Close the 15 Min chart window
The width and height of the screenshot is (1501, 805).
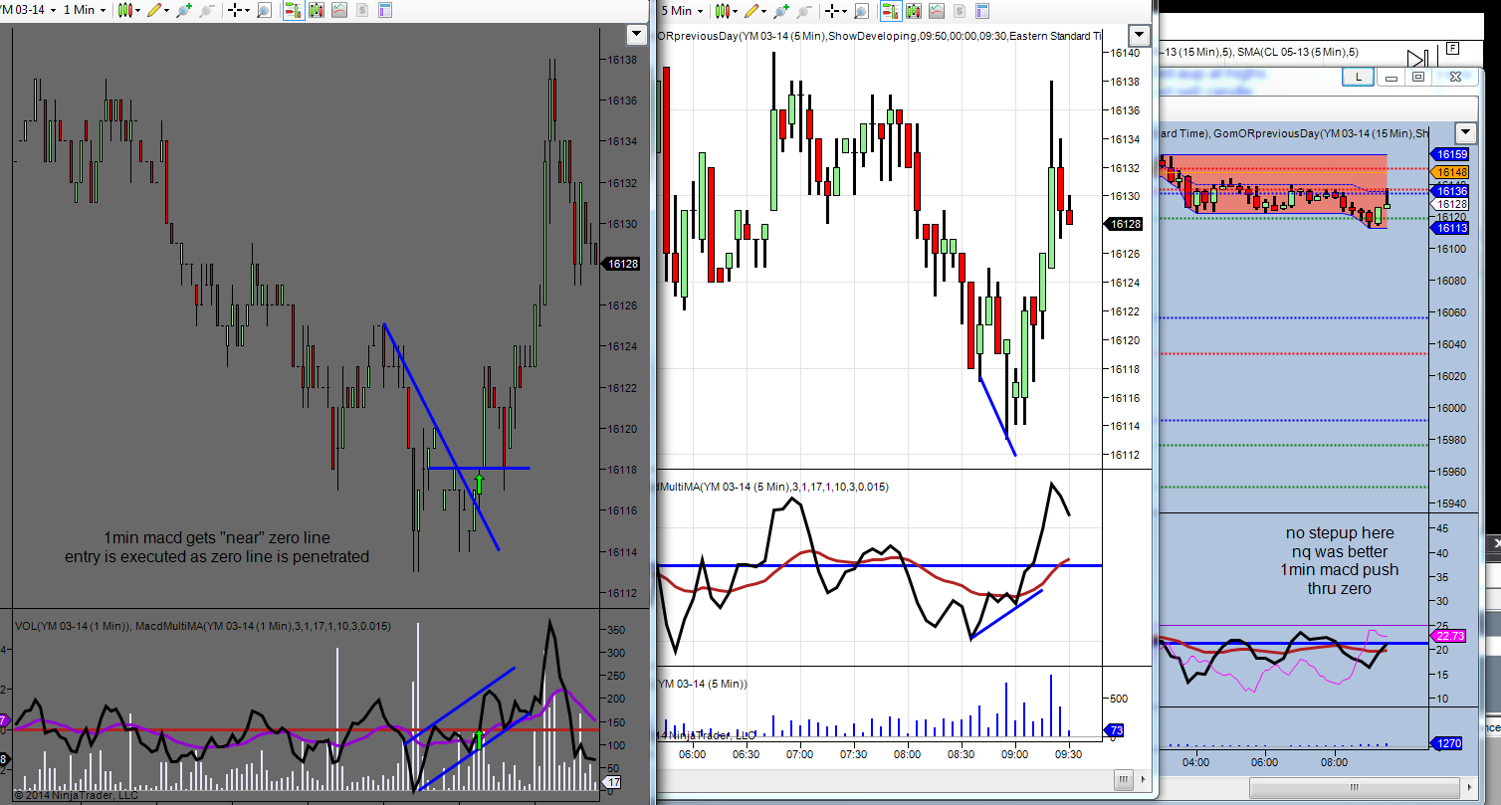click(1456, 77)
